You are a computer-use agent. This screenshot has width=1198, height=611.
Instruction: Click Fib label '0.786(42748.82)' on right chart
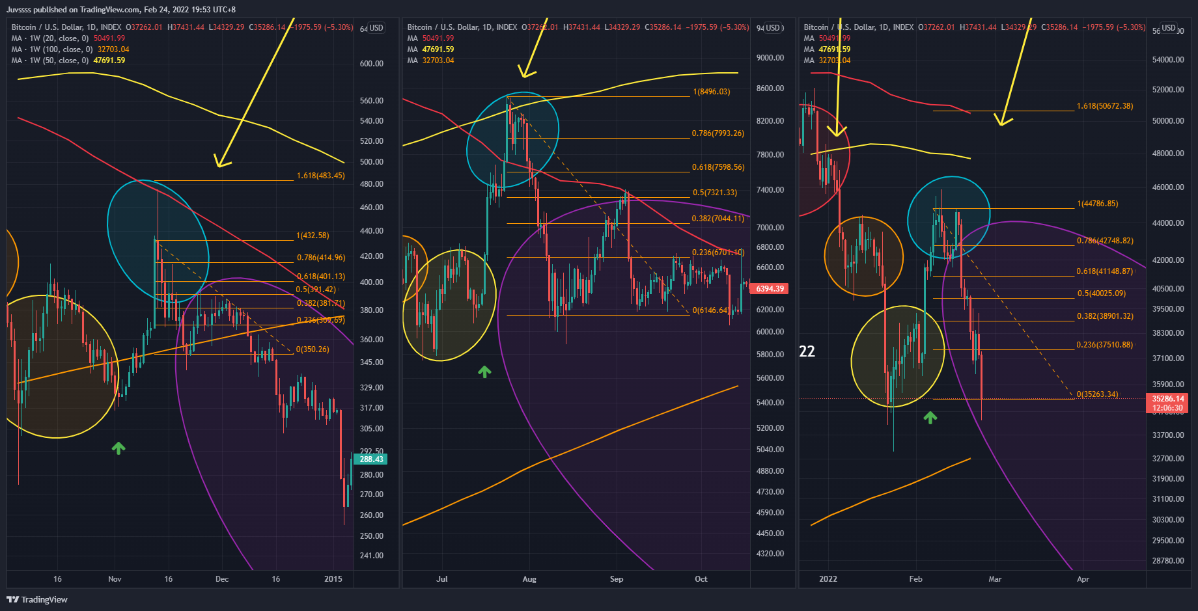click(1105, 241)
